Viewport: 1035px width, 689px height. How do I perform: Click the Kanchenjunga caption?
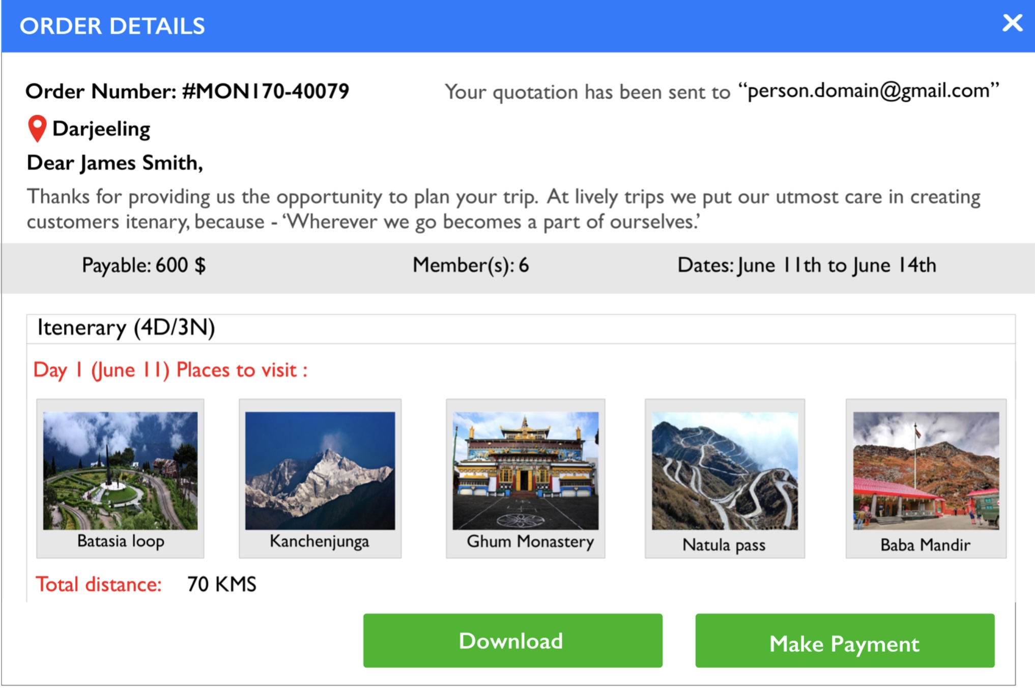[x=320, y=541]
